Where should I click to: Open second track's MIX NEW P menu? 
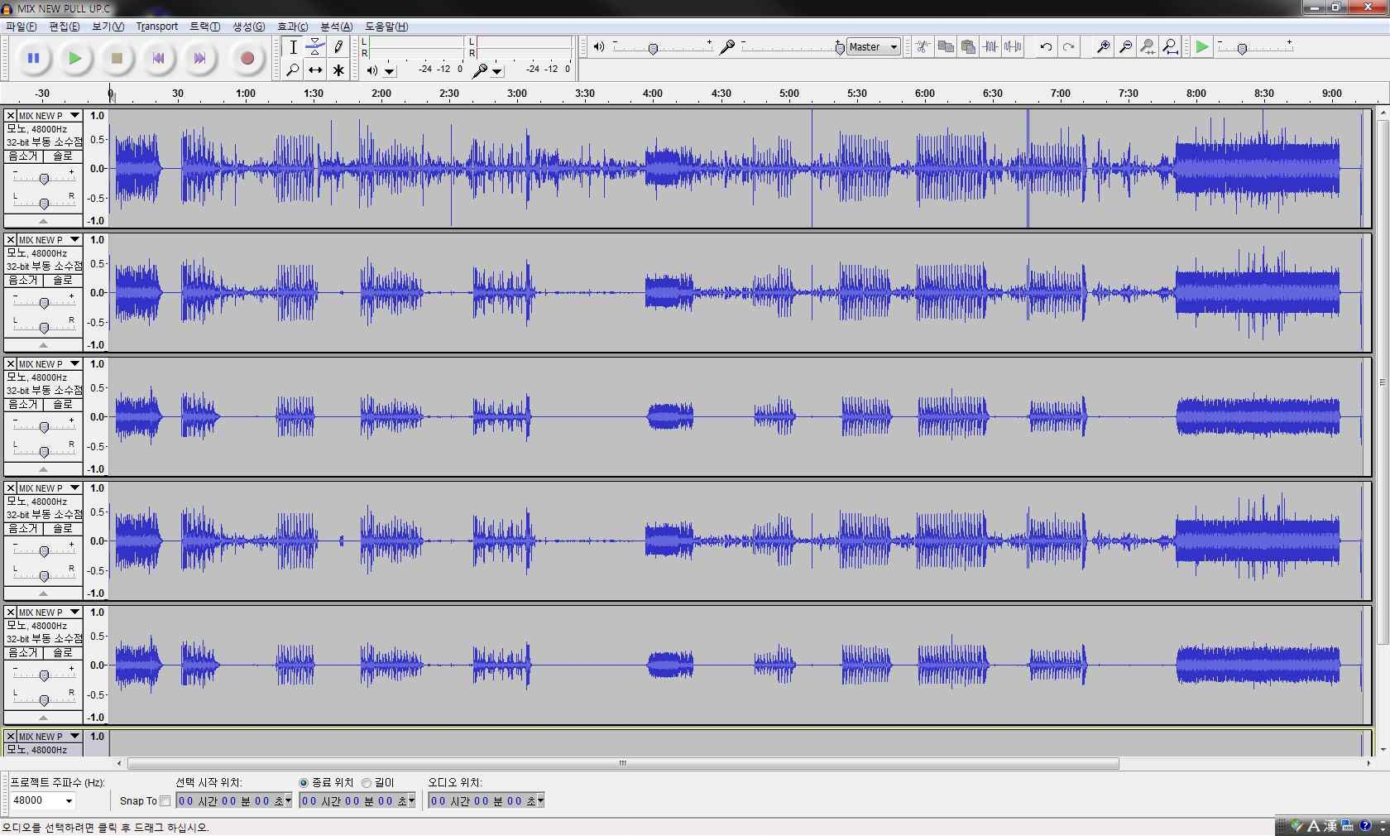50,240
